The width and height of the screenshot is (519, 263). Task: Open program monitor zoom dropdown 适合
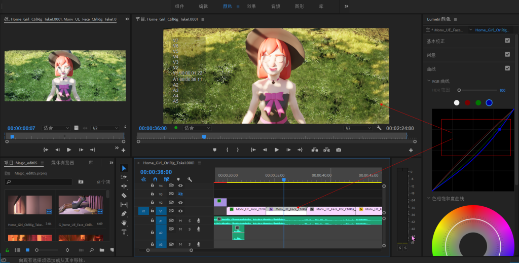pos(197,128)
